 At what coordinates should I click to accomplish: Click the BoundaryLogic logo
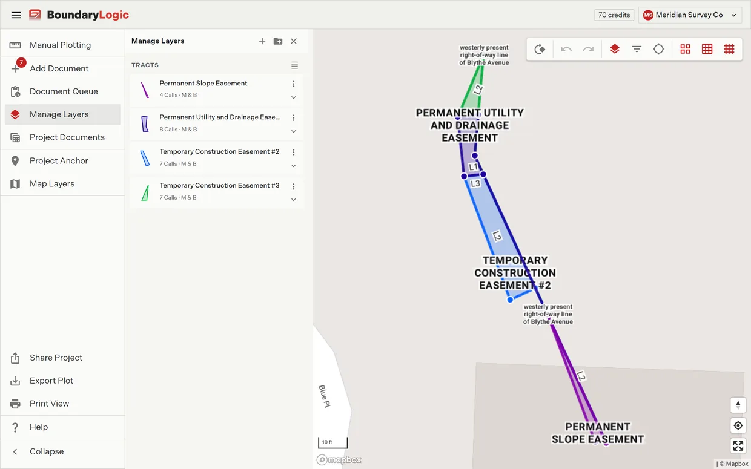click(x=79, y=15)
